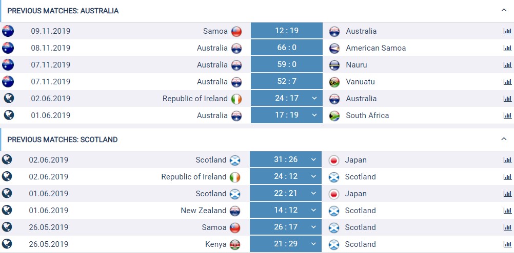Expand score dropdown for Republic of Ireland 24:17
Image resolution: width=514 pixels, height=253 pixels.
click(314, 98)
